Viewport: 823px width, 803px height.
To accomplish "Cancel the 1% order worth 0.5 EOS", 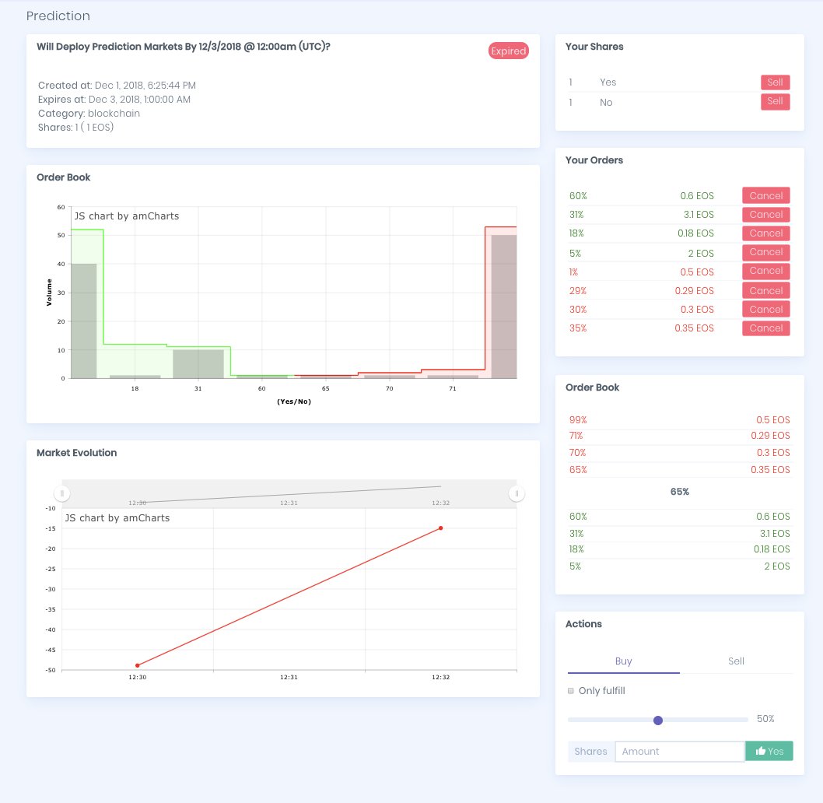I will coord(765,271).
